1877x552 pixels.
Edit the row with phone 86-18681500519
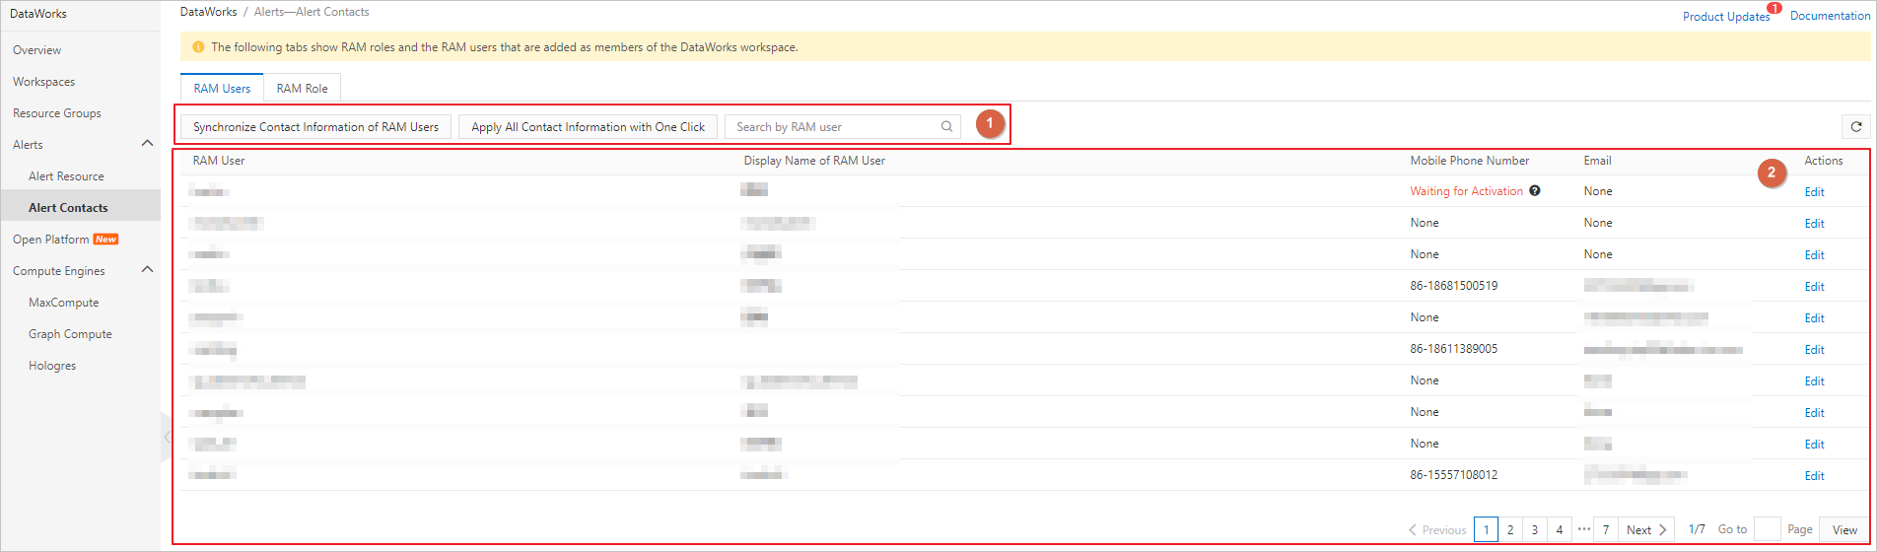click(x=1814, y=287)
